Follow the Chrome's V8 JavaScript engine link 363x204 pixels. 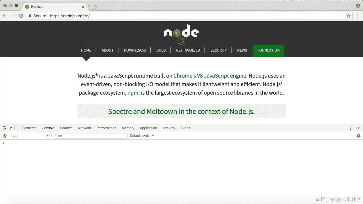[210, 76]
